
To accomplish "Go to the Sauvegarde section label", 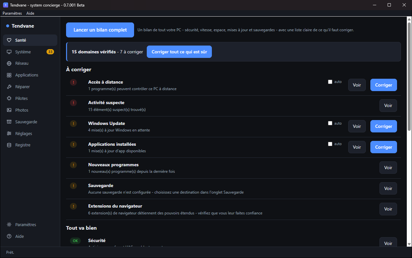I will [26, 122].
